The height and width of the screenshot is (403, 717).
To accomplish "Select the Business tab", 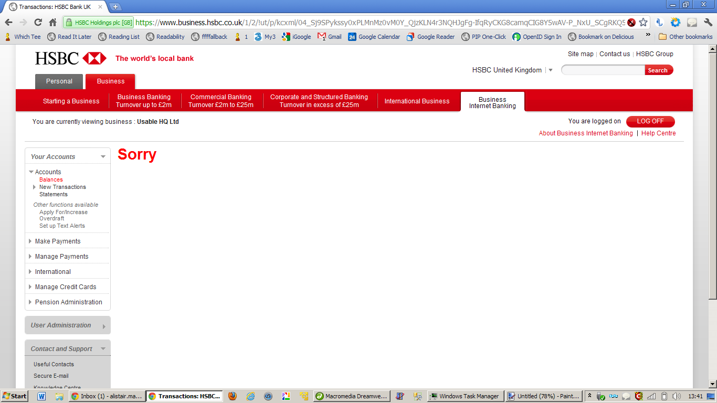I will coord(111,81).
